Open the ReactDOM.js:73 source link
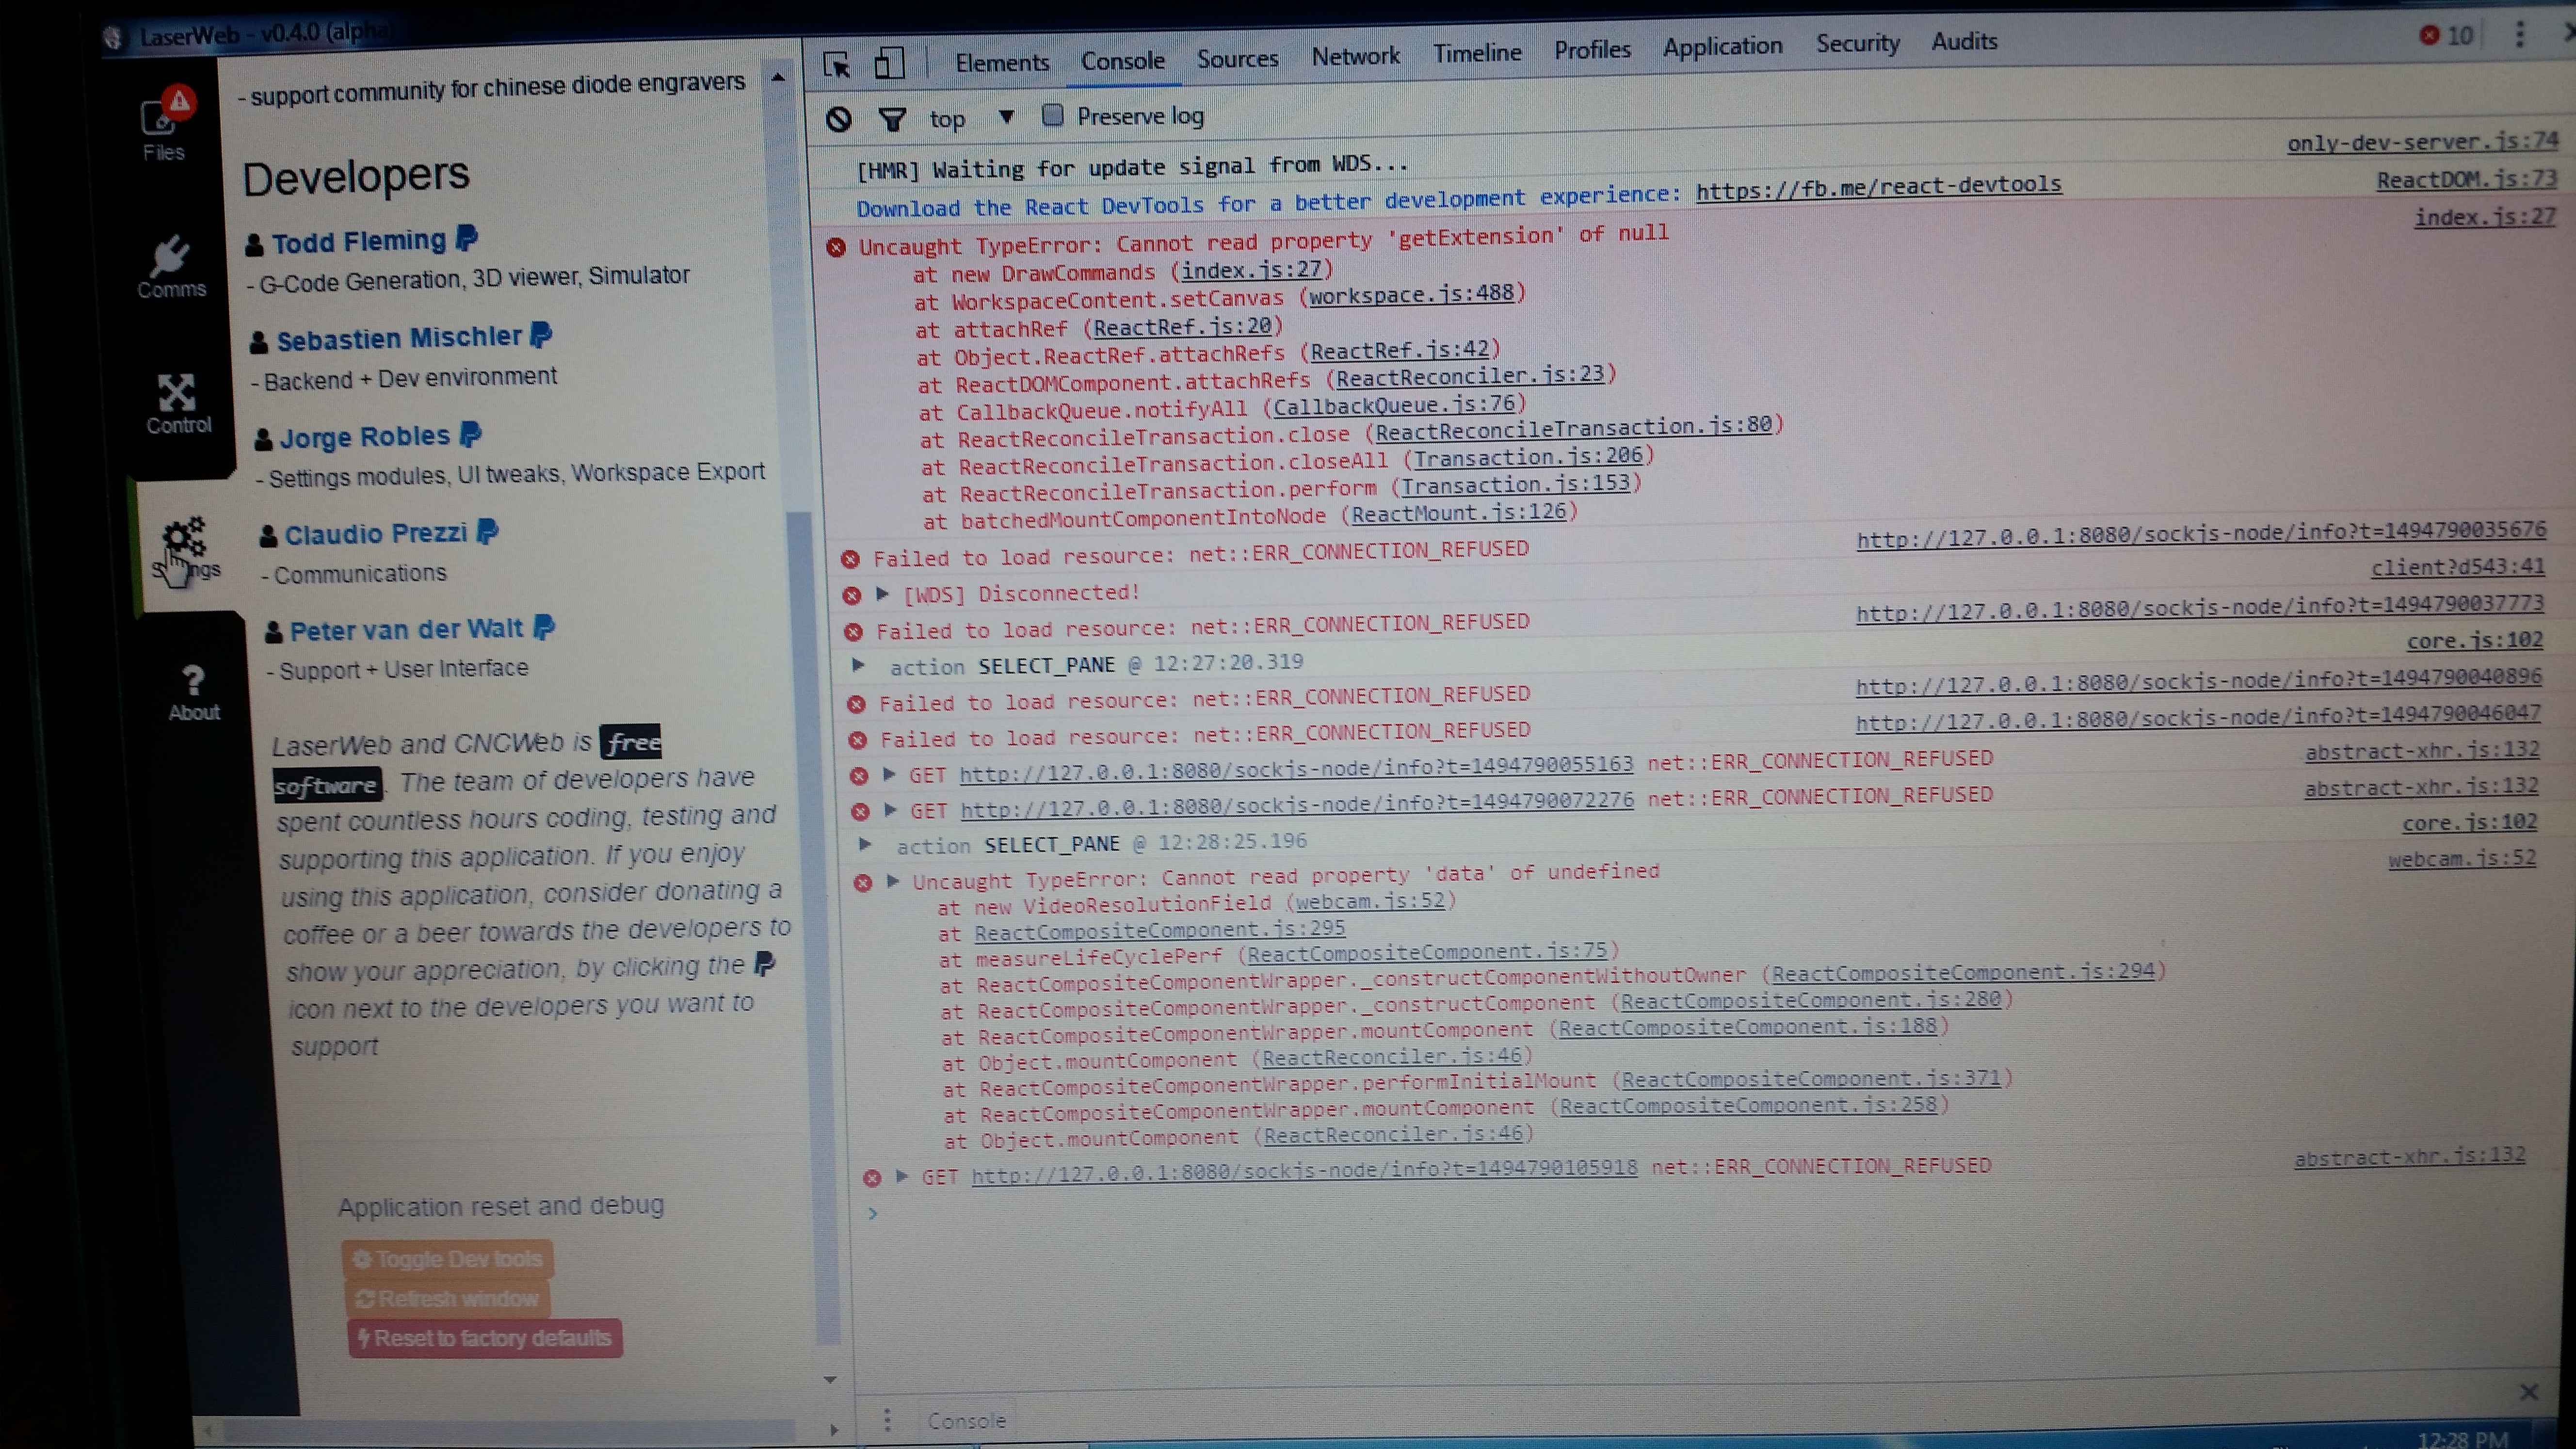 (x=2466, y=180)
